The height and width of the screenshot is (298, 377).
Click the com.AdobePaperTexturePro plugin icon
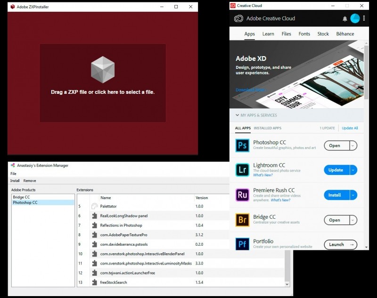coord(95,235)
